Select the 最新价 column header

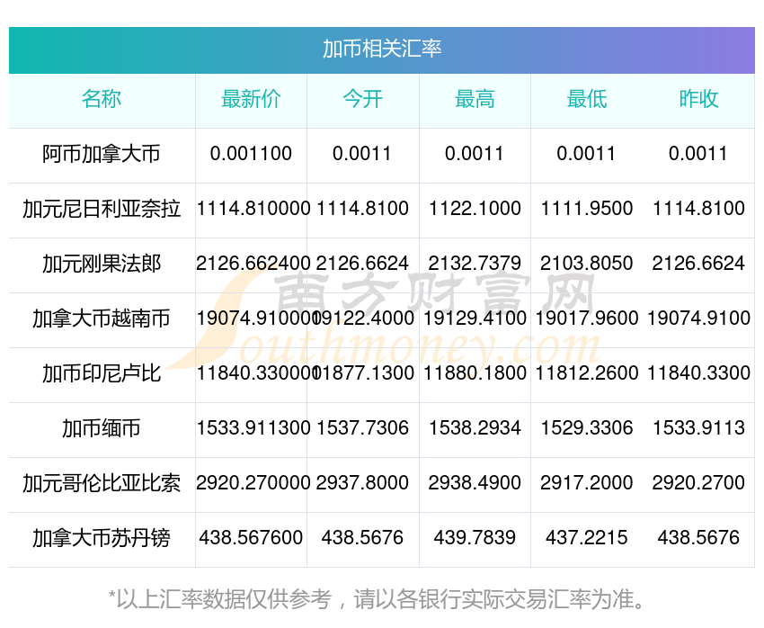point(251,99)
